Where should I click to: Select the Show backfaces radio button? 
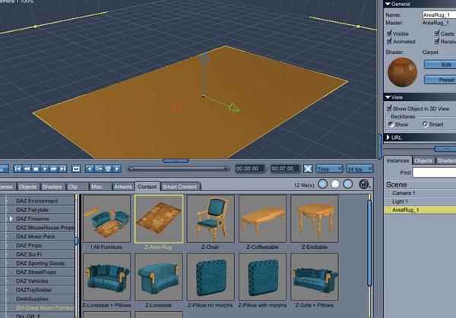[391, 124]
